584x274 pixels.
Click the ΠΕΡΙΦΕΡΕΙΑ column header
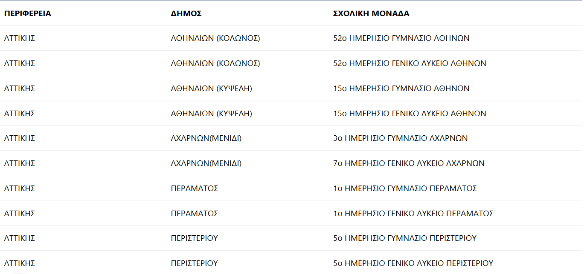pyautogui.click(x=28, y=14)
